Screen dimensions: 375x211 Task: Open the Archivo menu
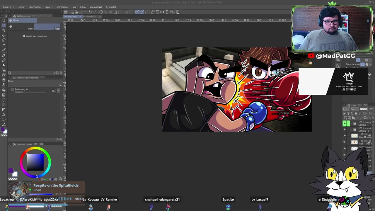point(8,7)
